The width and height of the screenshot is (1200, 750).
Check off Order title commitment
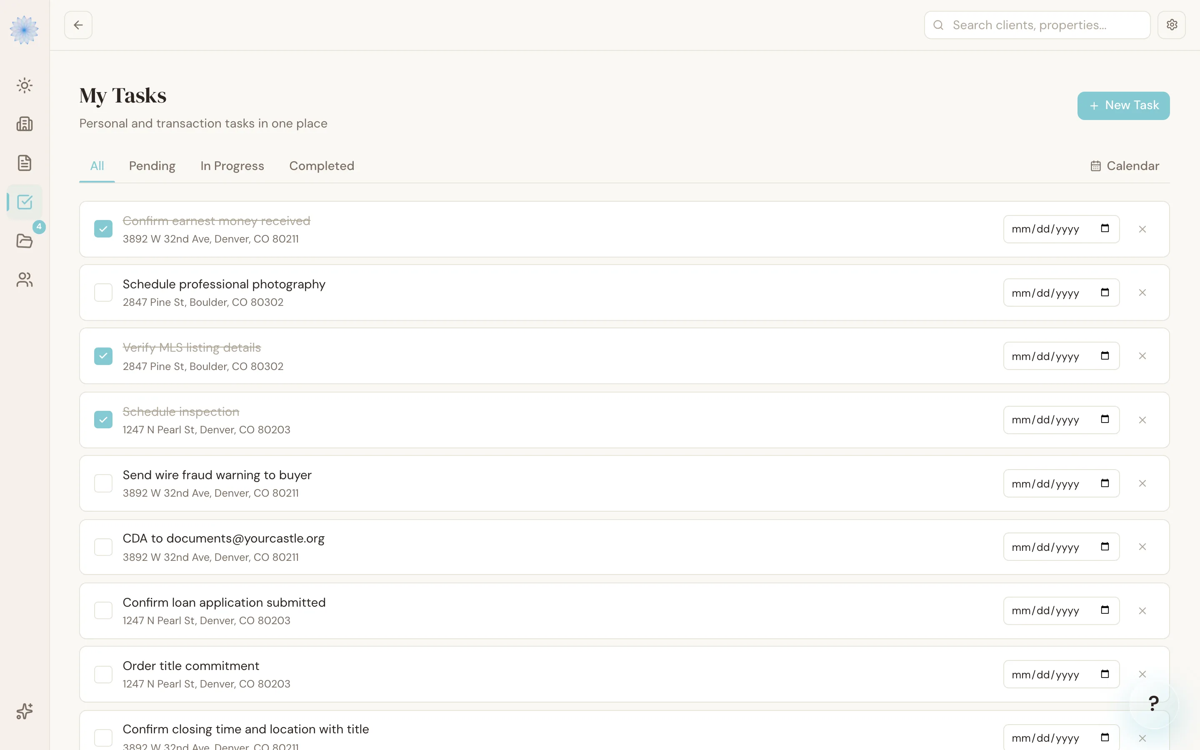[x=103, y=674]
